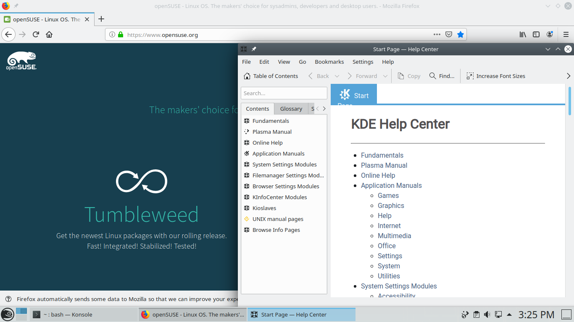The image size is (574, 322).
Task: Open Firefox page actions three-dot menu
Action: click(x=437, y=34)
